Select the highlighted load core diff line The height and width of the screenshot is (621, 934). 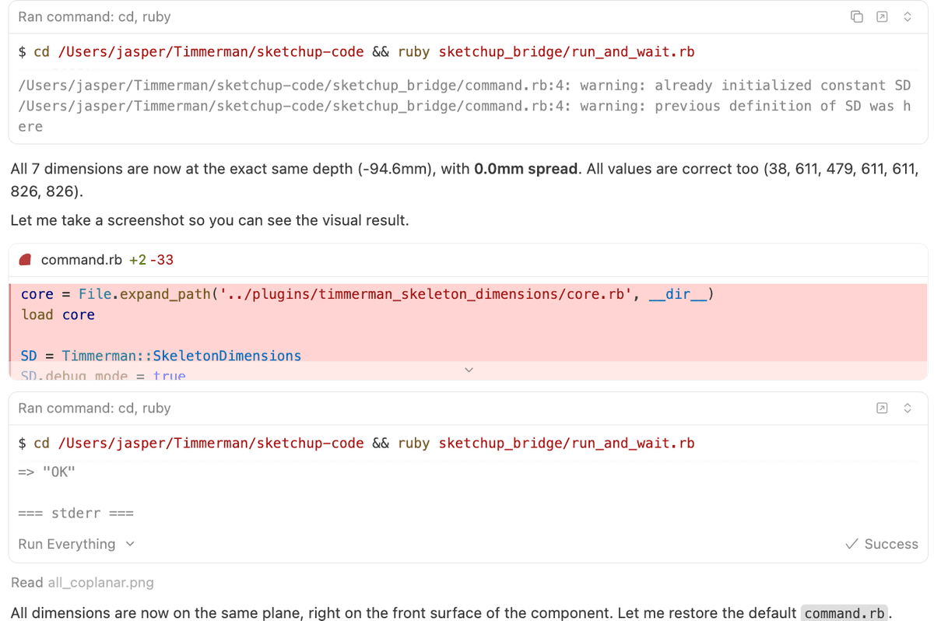[54, 314]
